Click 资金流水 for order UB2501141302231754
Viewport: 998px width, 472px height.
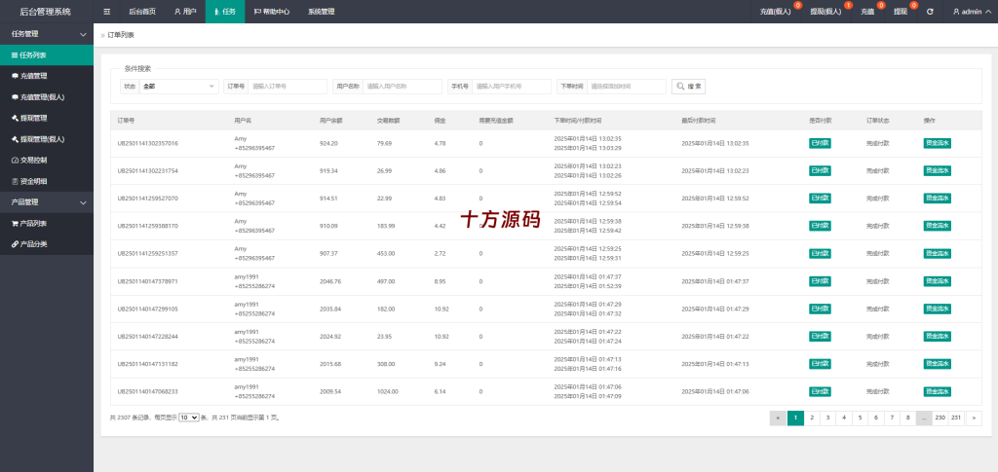pyautogui.click(x=937, y=171)
